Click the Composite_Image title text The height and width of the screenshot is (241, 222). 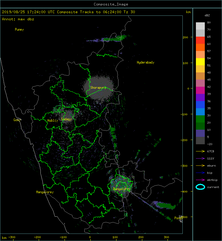pos(111,4)
